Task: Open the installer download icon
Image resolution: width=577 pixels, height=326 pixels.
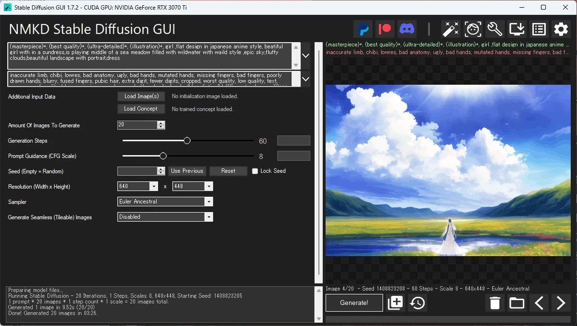Action: pos(517,29)
